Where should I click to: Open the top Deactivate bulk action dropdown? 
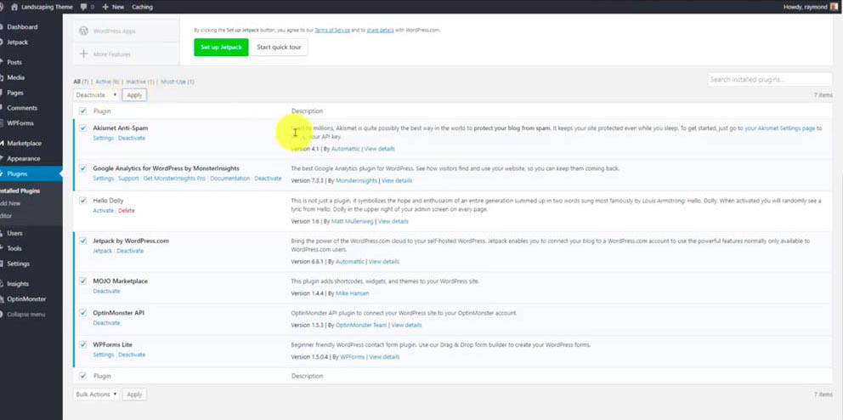(96, 95)
